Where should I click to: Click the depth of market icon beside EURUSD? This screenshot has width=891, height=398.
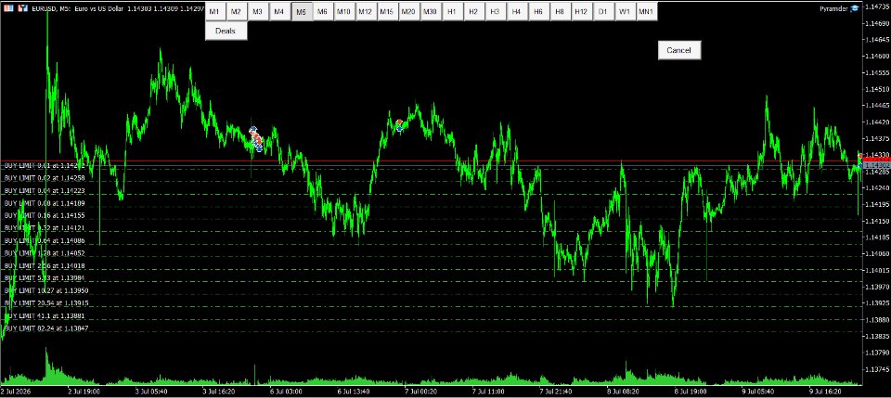[x=21, y=9]
